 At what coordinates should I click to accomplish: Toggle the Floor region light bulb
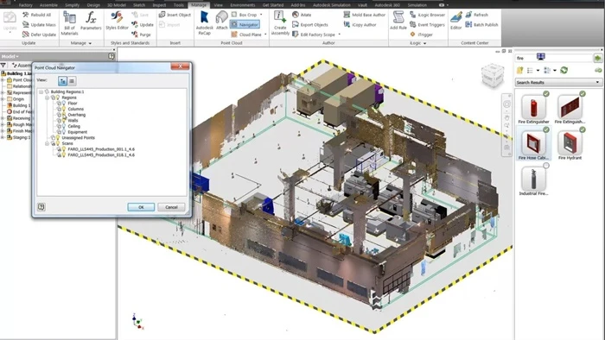click(64, 104)
